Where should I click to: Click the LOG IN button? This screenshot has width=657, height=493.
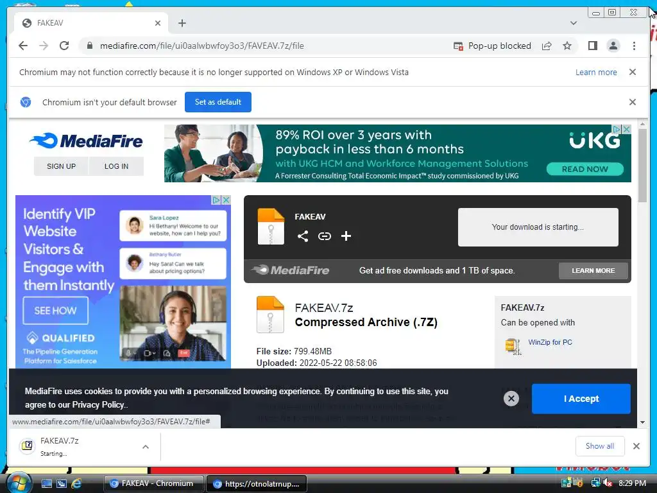tap(117, 166)
